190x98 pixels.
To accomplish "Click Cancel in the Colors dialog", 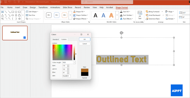I will point(85,44).
